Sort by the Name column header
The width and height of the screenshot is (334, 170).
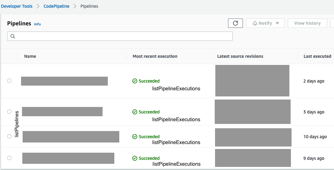30,56
